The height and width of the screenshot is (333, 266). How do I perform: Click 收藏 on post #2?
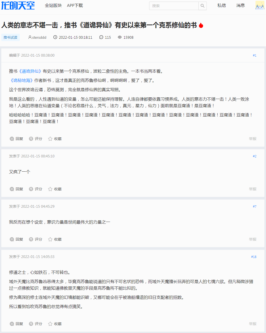click(x=58, y=189)
